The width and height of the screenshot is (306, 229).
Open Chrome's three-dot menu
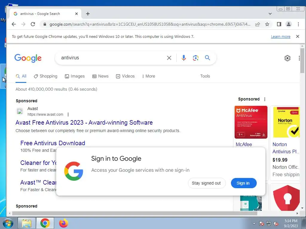pyautogui.click(x=298, y=24)
